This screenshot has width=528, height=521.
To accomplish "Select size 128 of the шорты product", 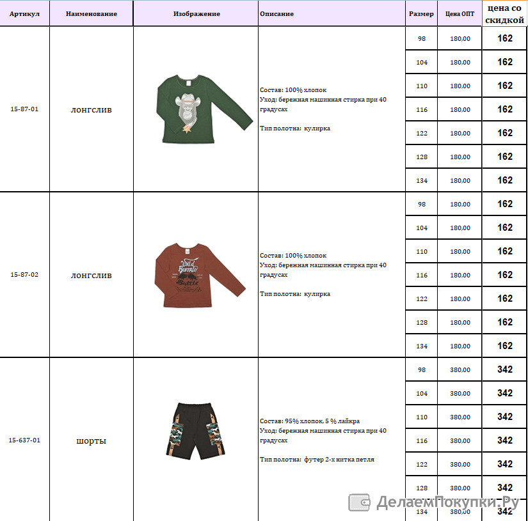I will [x=421, y=488].
